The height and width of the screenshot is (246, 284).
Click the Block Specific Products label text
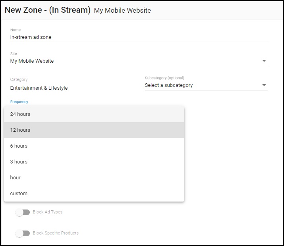[x=56, y=233]
